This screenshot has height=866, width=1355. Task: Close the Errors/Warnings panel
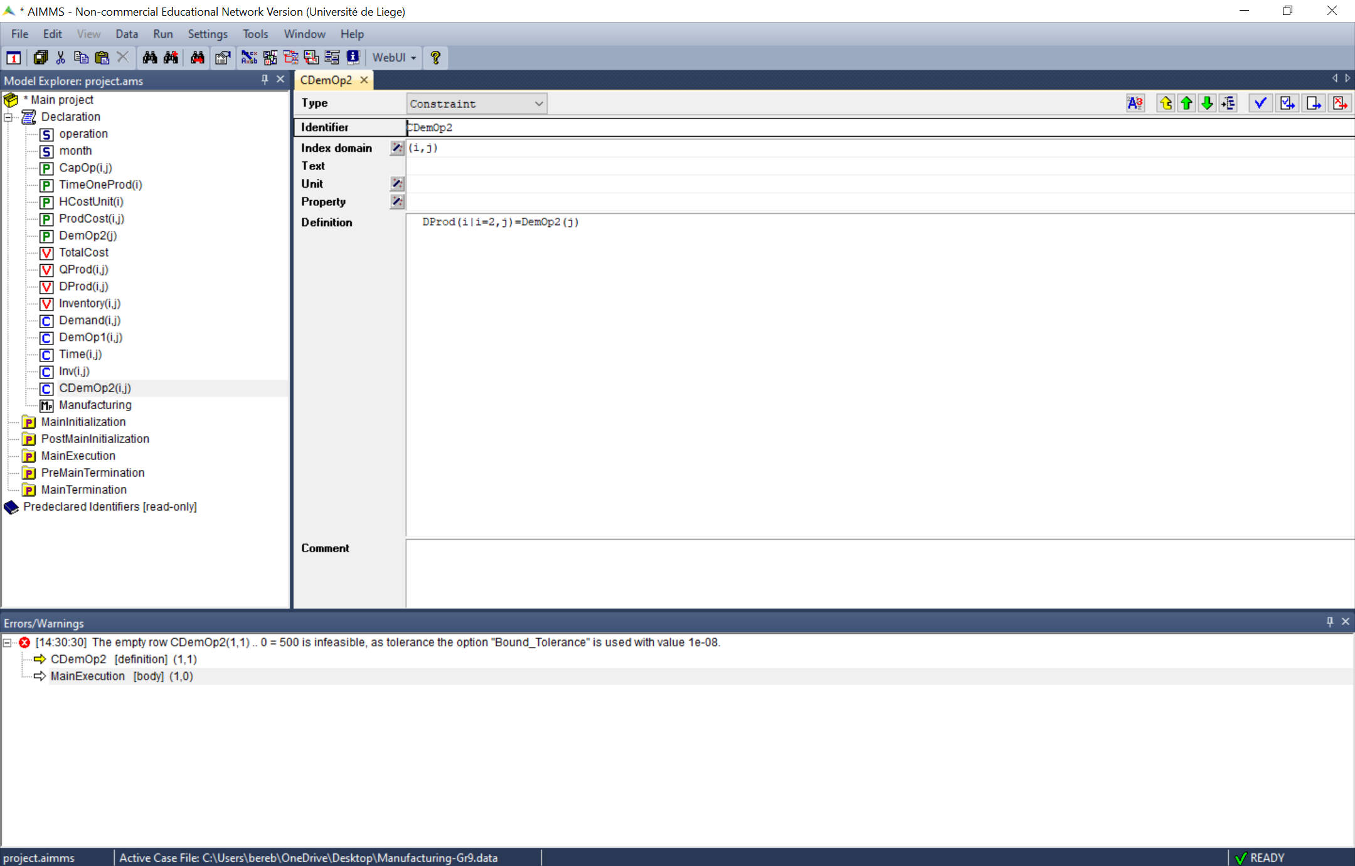(1345, 622)
